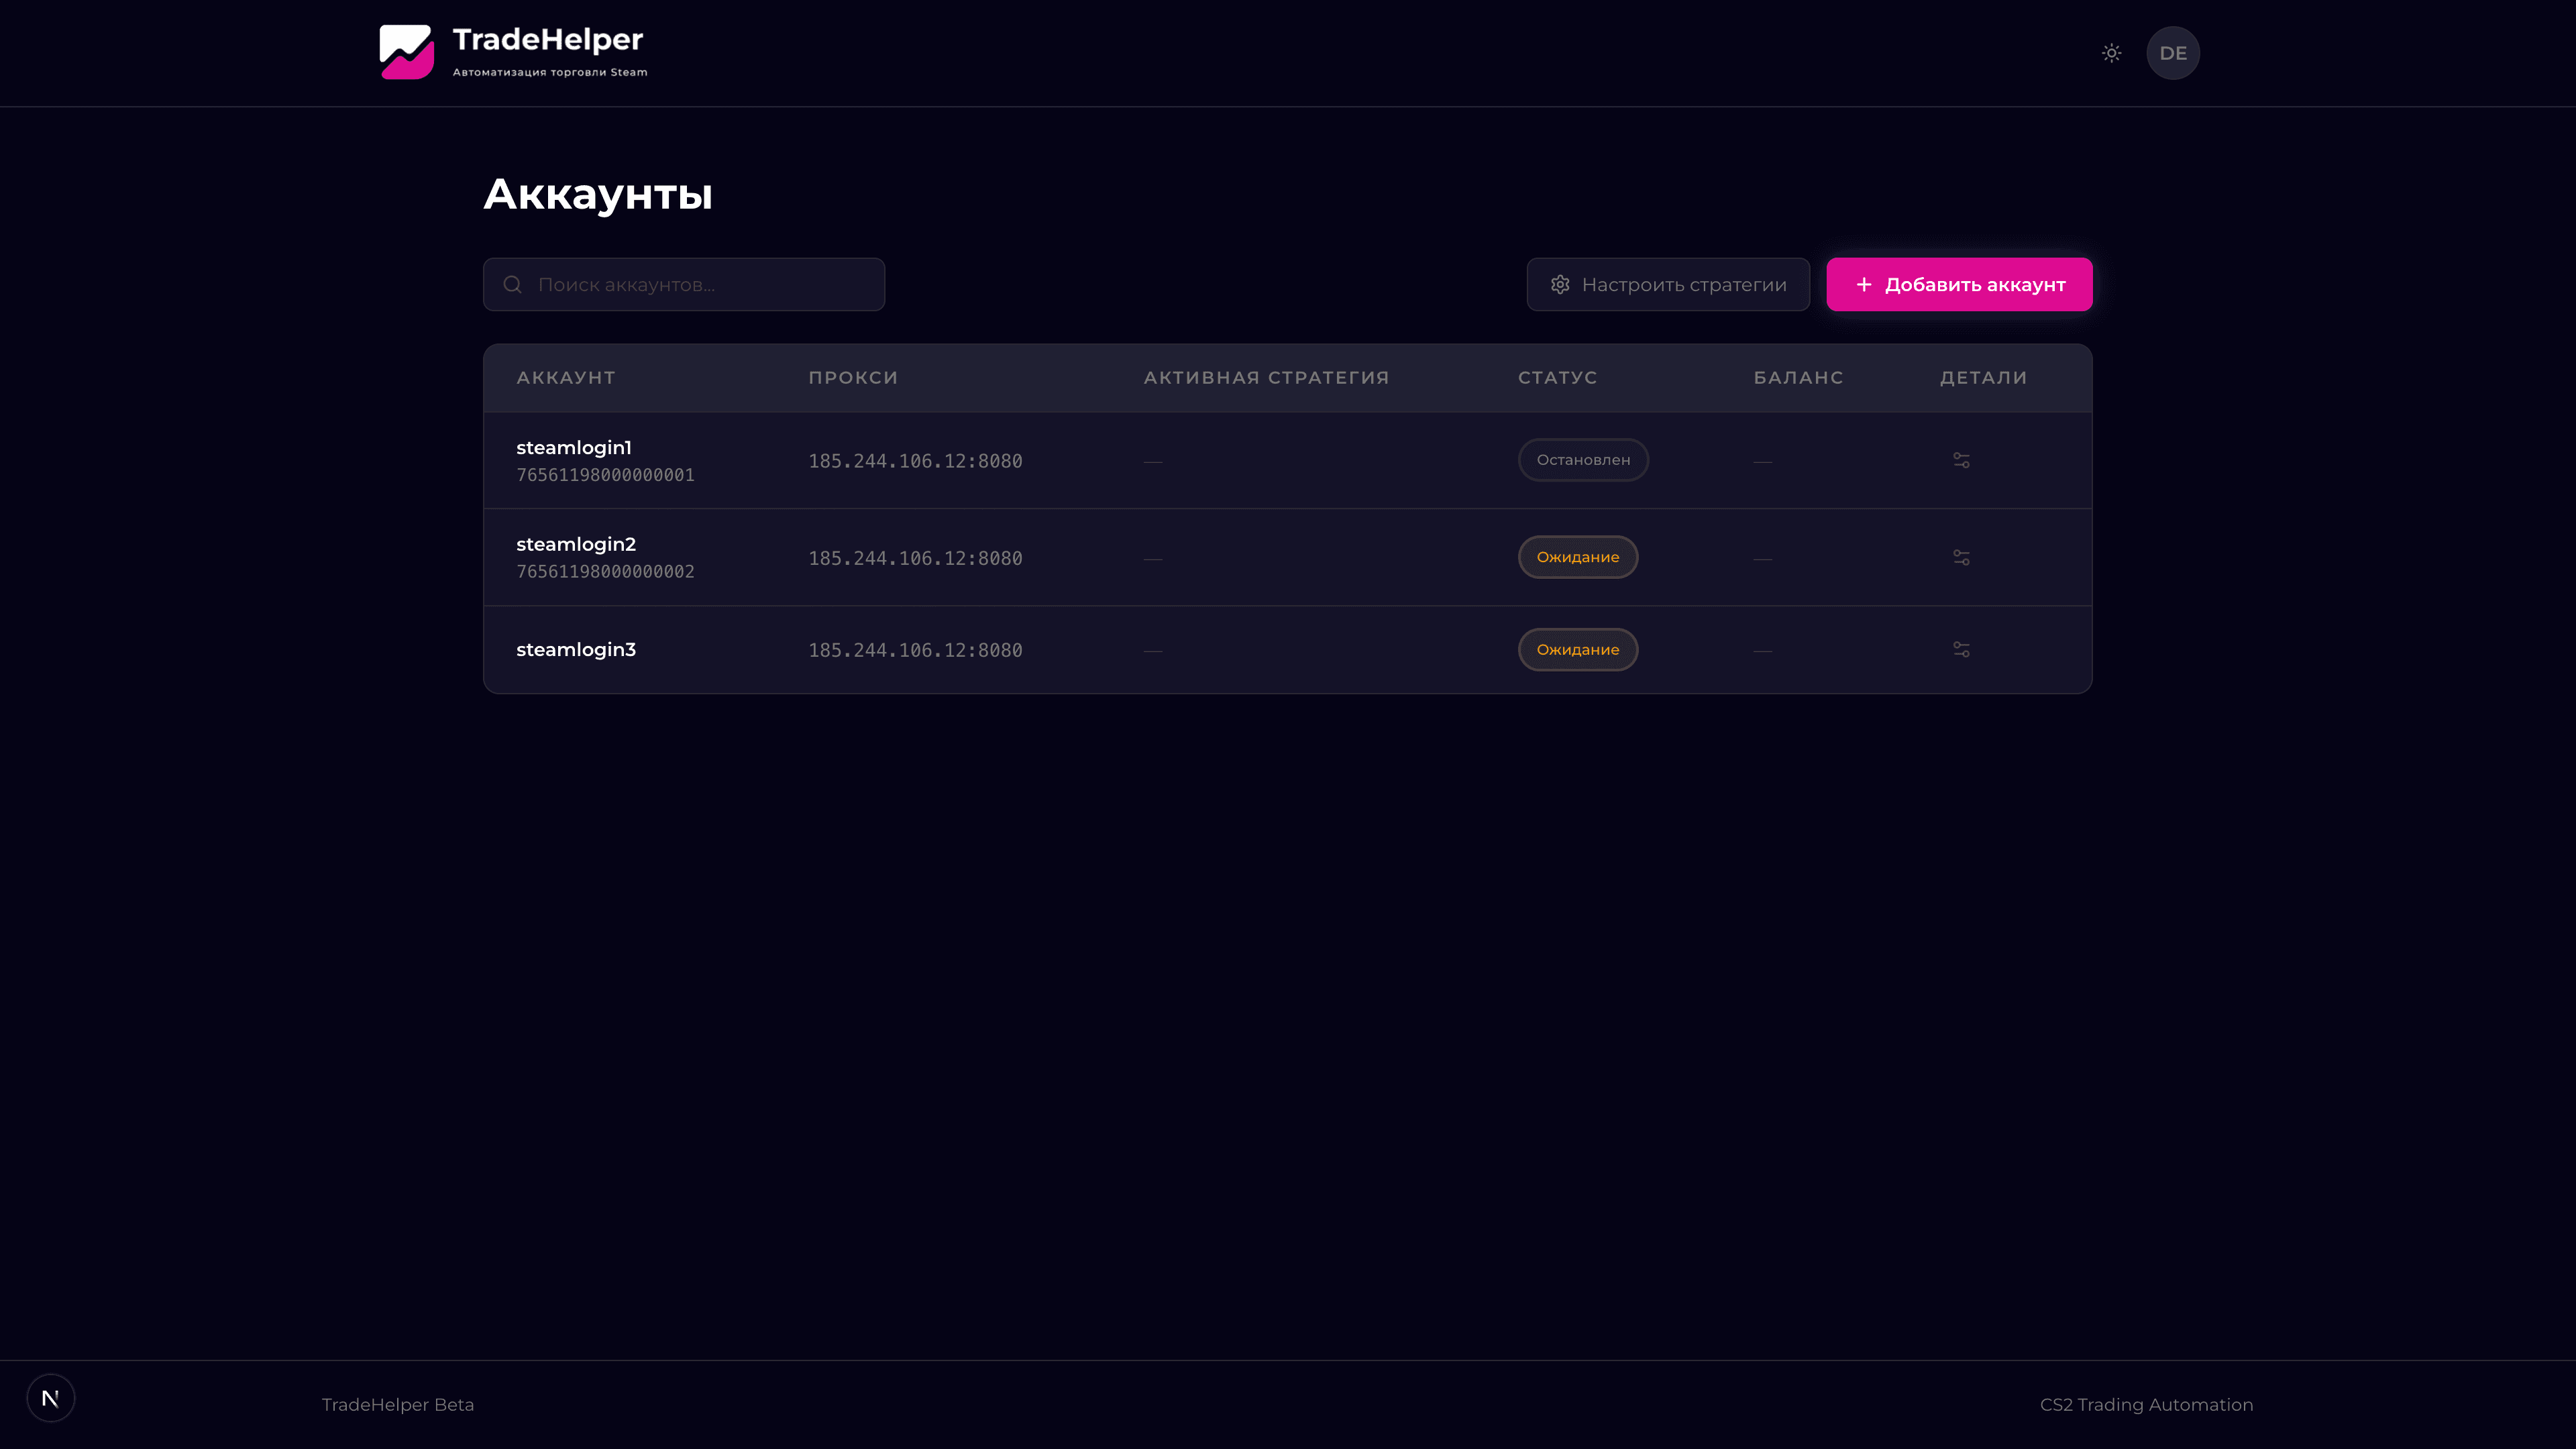
Task: Click Ожидание badge in steamlogin3 row
Action: [x=1578, y=650]
